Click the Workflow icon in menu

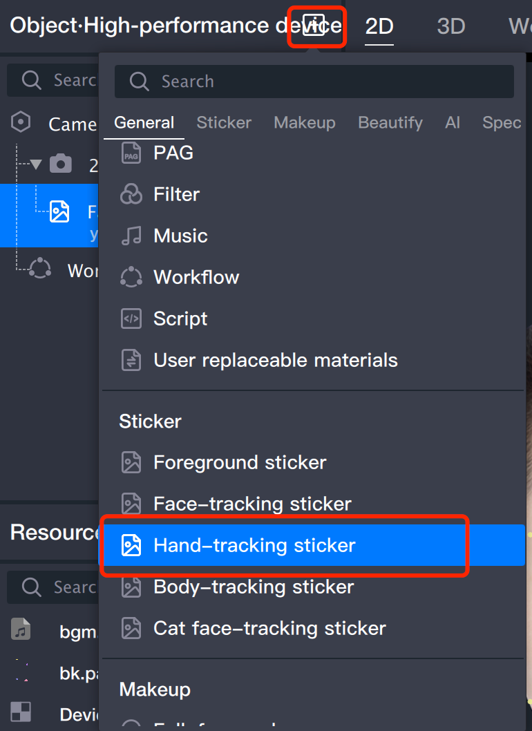pos(131,277)
